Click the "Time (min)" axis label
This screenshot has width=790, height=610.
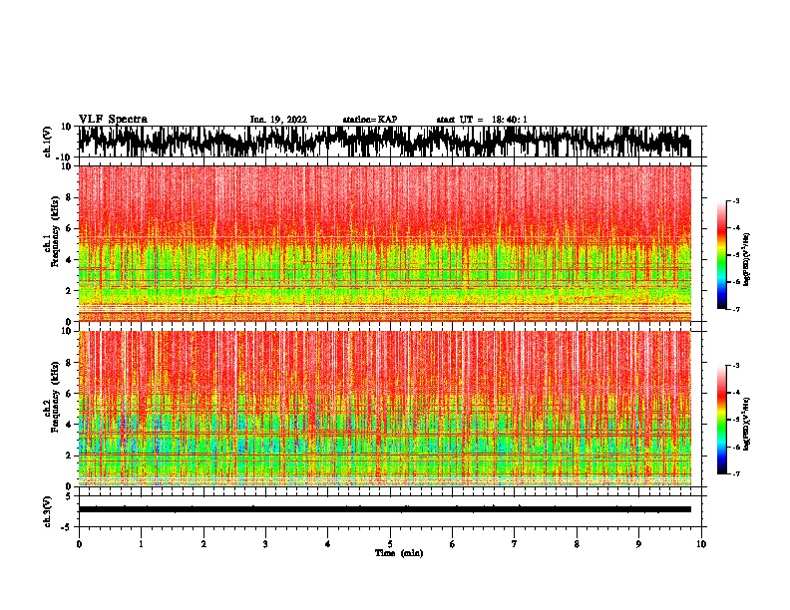[x=399, y=553]
